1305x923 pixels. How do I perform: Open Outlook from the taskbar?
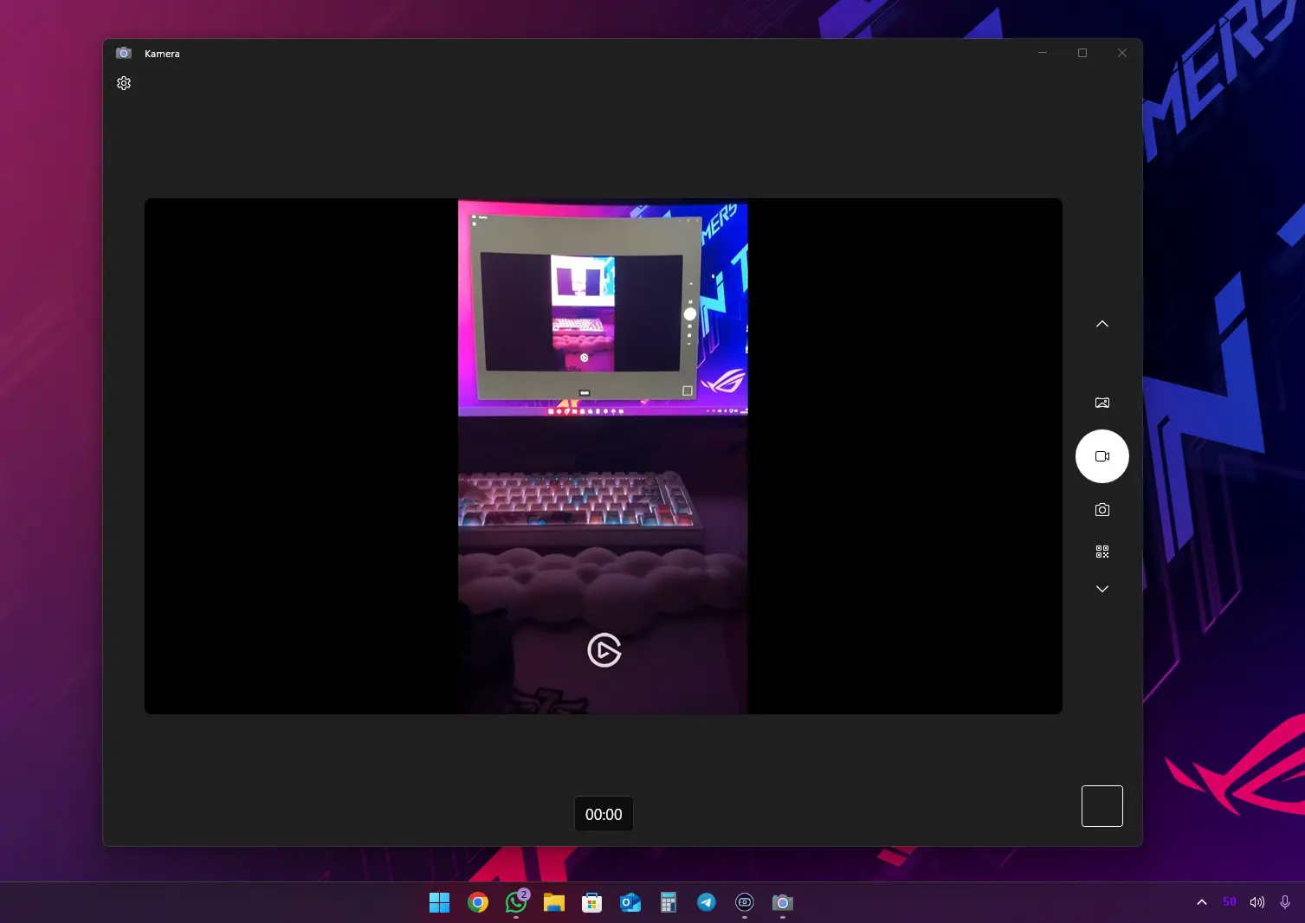(630, 903)
